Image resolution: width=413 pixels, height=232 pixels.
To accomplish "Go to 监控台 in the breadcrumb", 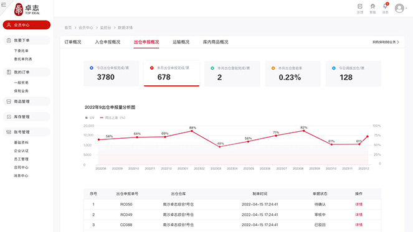I will [x=105, y=27].
